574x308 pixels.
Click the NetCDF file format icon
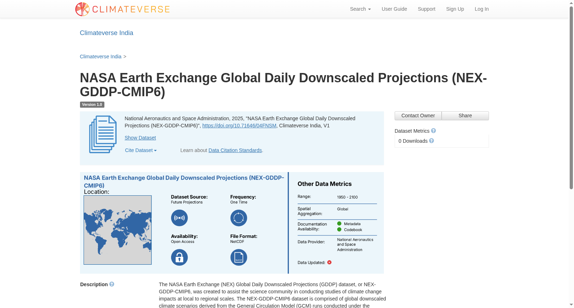[x=239, y=257]
